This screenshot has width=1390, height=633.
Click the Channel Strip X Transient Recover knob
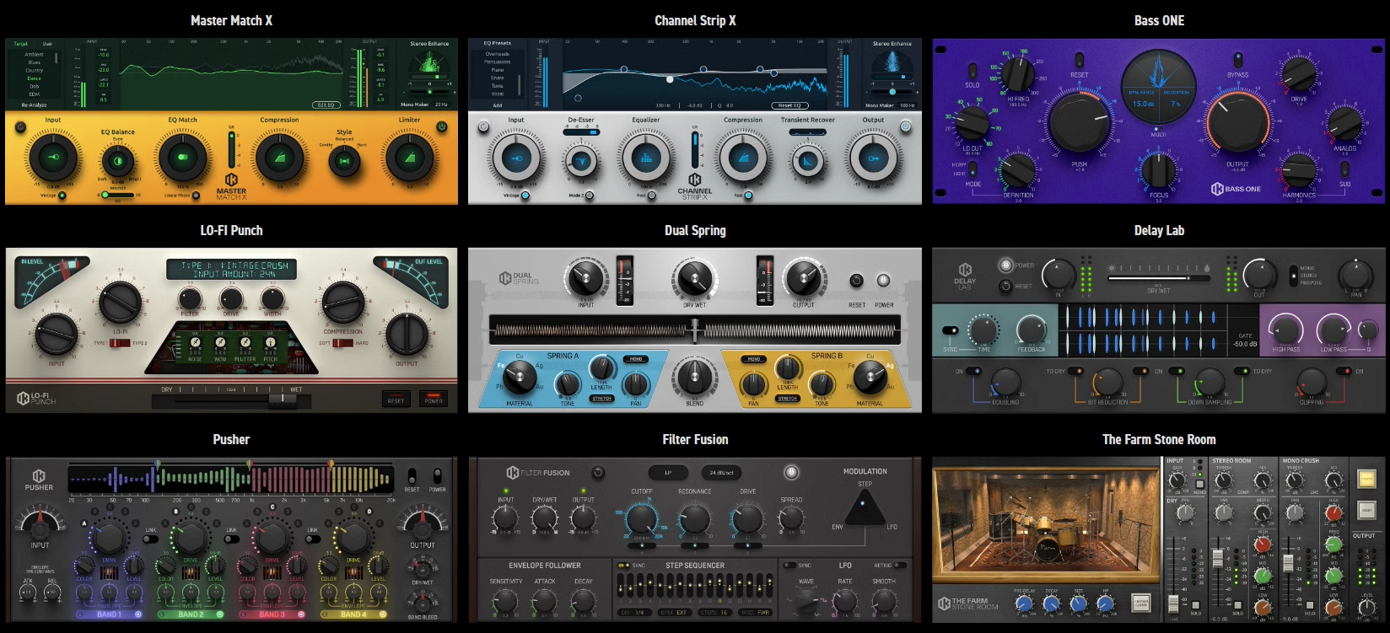click(807, 159)
